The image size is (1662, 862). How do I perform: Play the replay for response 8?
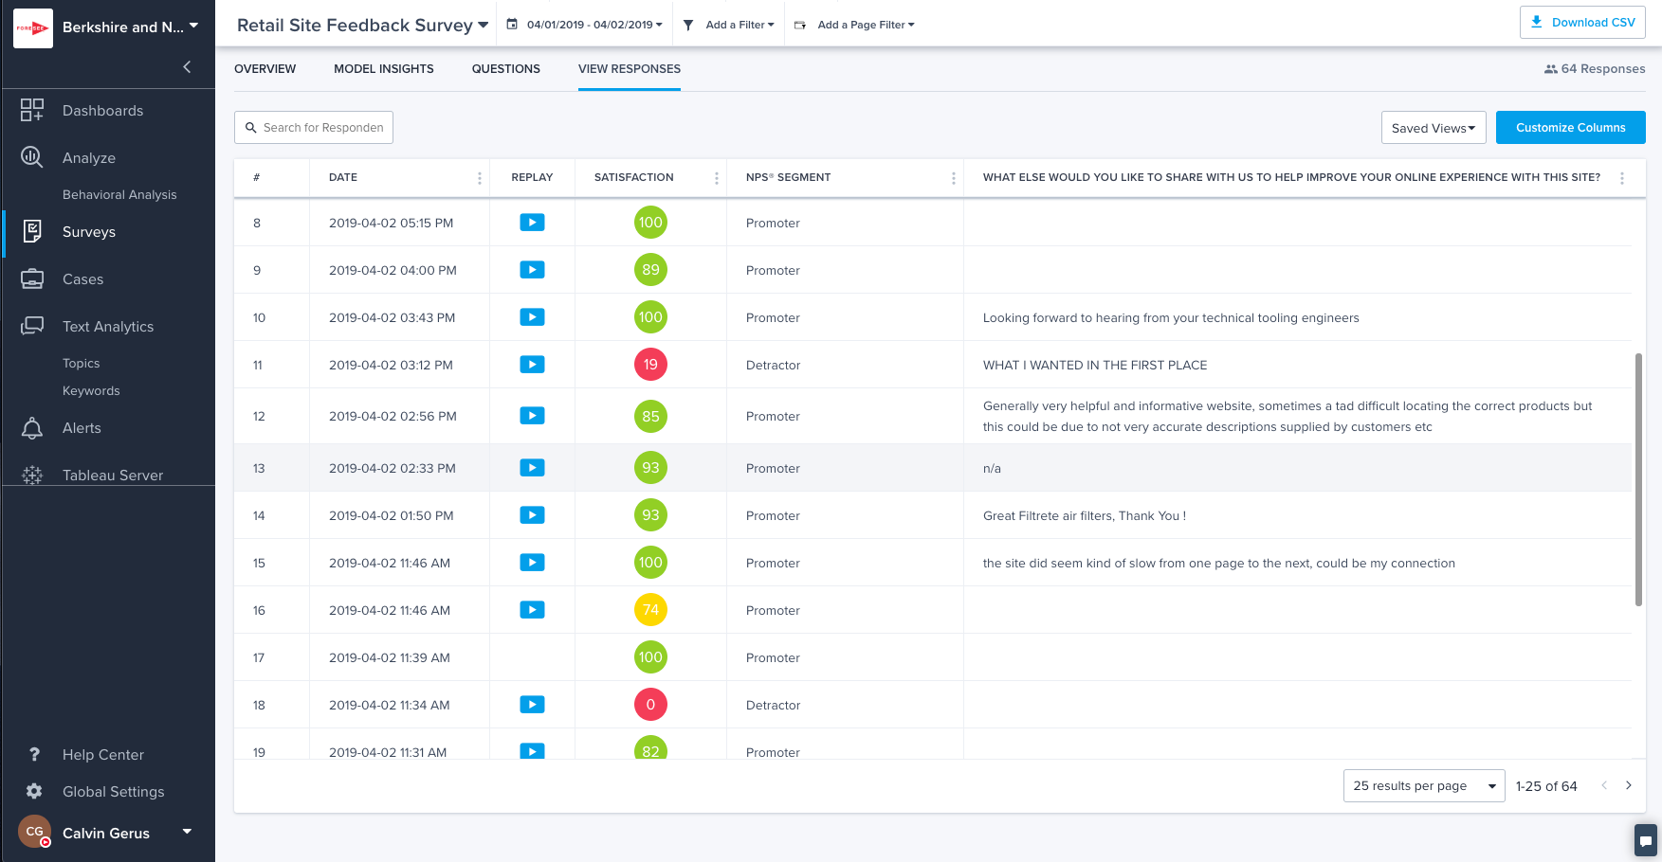532,223
